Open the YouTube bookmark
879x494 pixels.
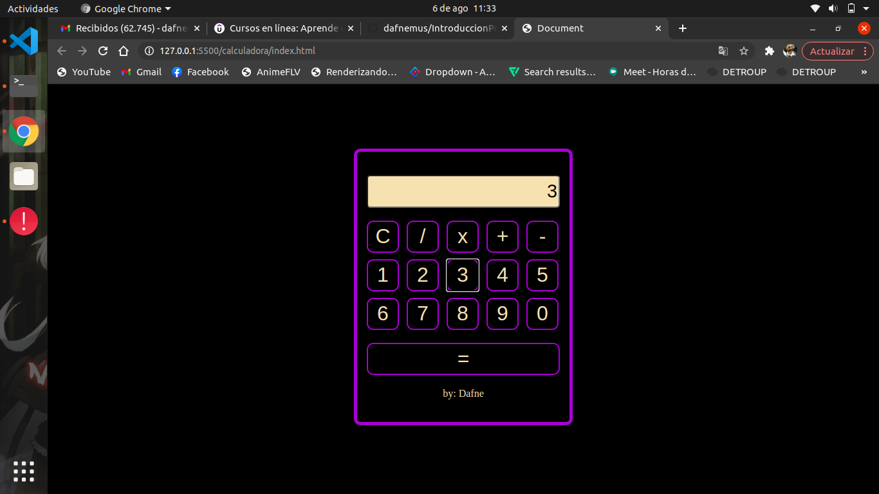point(84,72)
